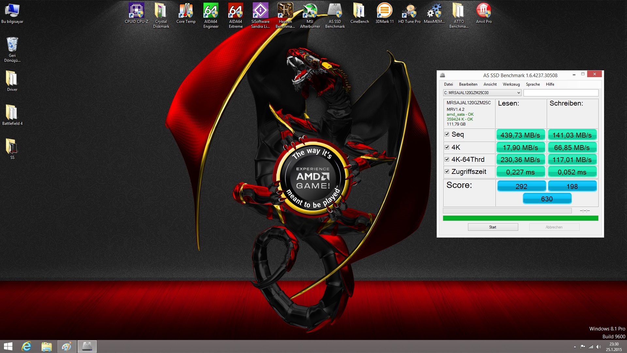627x353 pixels.
Task: Click the total score 630
Action: (547, 198)
